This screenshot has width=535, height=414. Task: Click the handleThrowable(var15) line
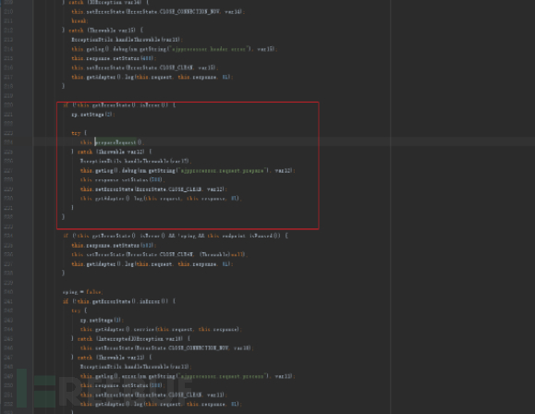pos(127,40)
